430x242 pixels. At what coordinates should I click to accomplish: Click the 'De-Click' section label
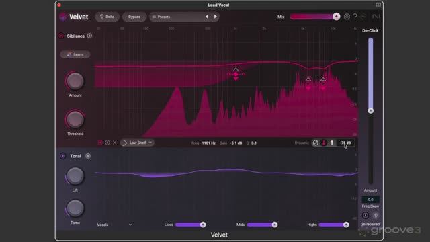pos(370,30)
